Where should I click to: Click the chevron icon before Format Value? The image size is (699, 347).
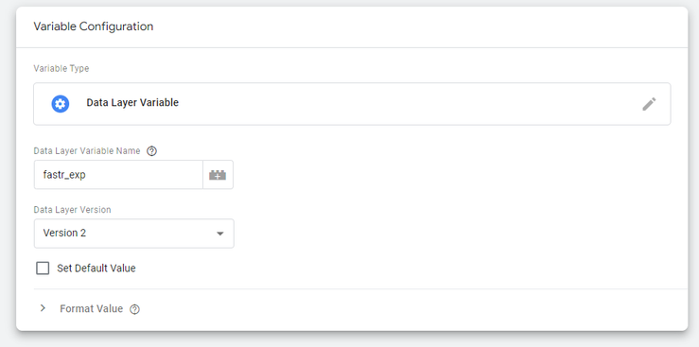[43, 308]
